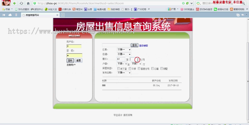Click the search magnifier icon
This screenshot has height=125, width=249.
tap(243, 4)
